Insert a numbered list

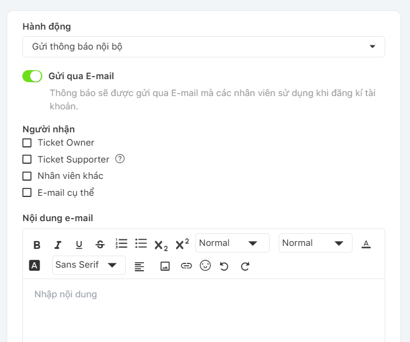(x=121, y=244)
